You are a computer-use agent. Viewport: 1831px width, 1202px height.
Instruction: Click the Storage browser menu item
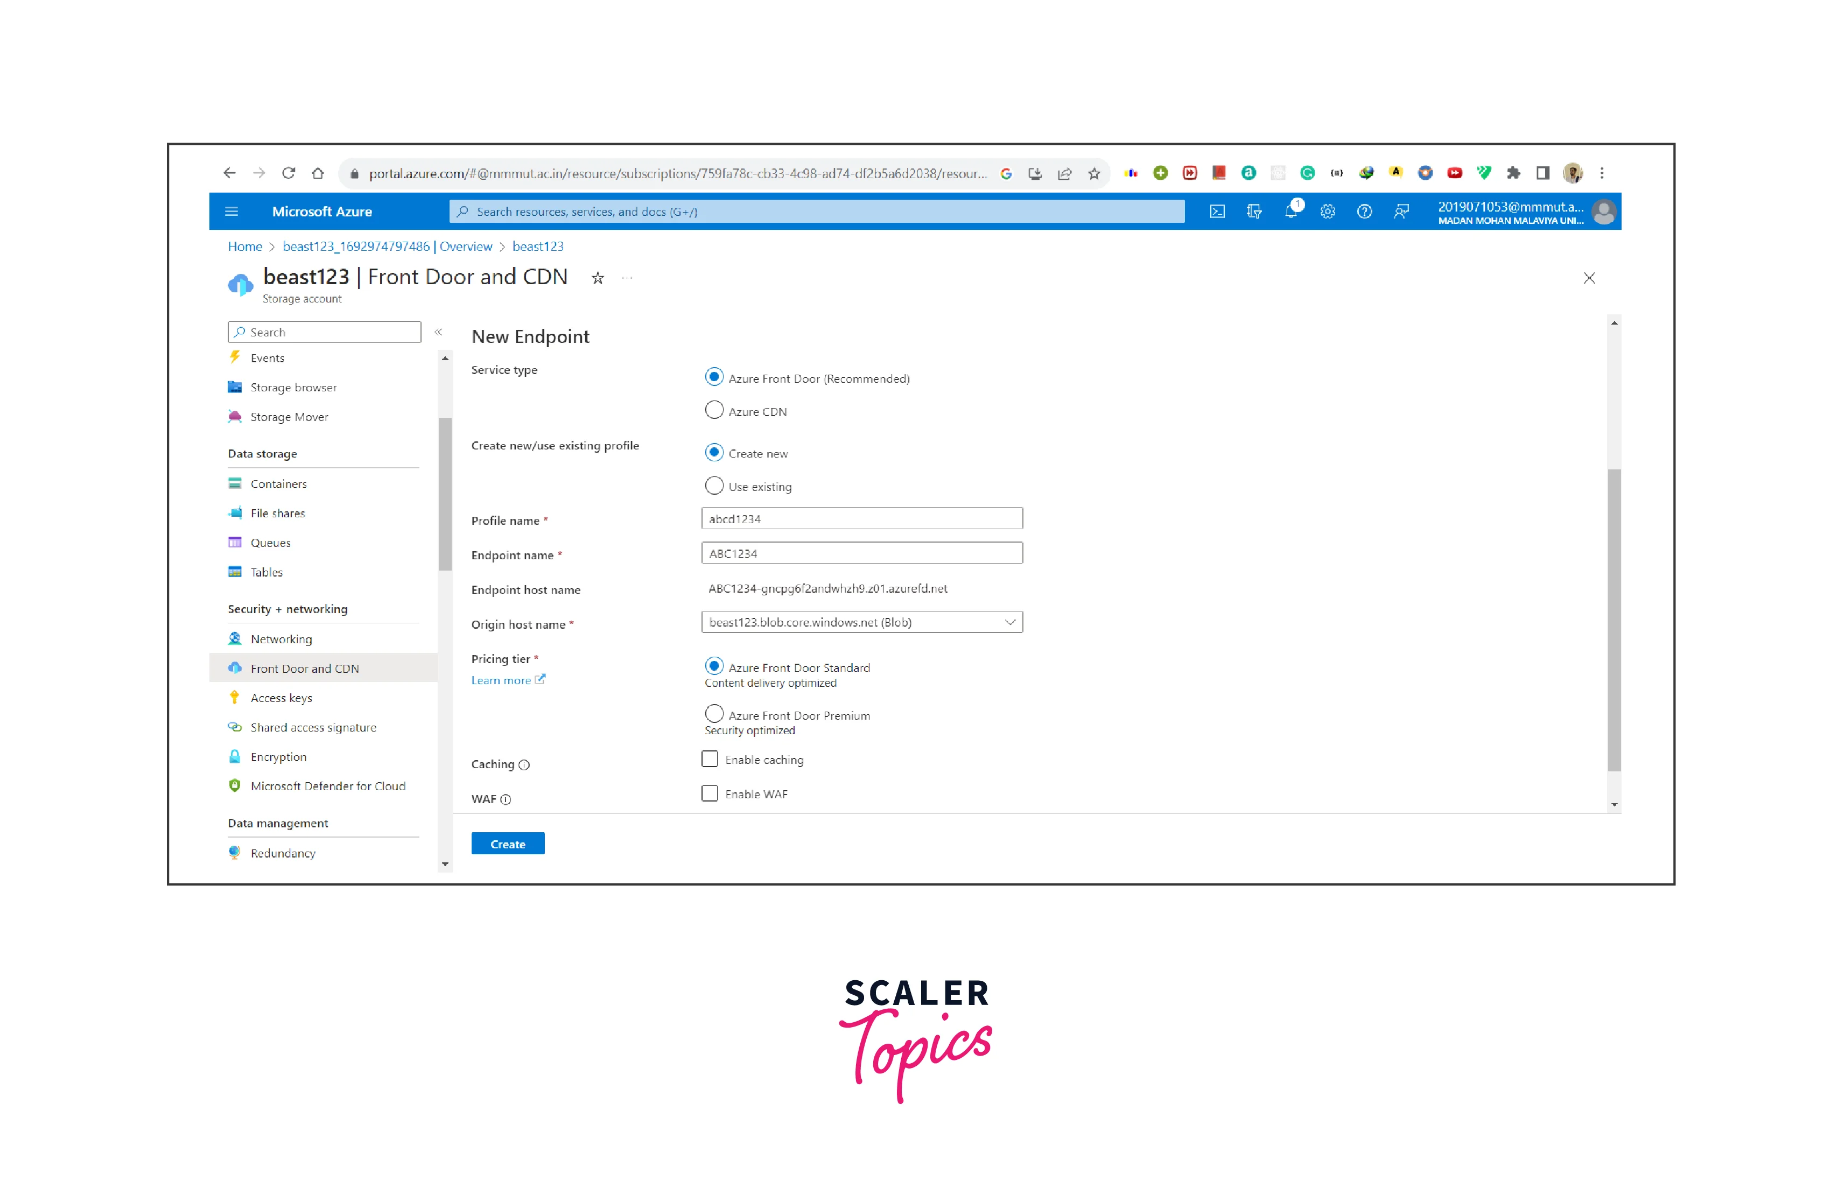pyautogui.click(x=291, y=388)
